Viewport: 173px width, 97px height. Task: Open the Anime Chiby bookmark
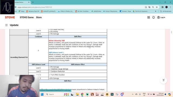tap(111, 11)
